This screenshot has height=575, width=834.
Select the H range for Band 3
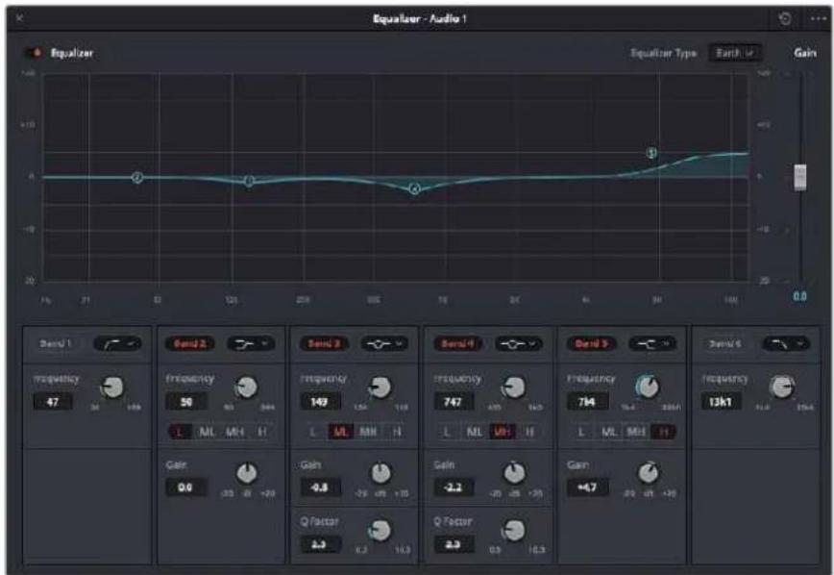(x=396, y=432)
